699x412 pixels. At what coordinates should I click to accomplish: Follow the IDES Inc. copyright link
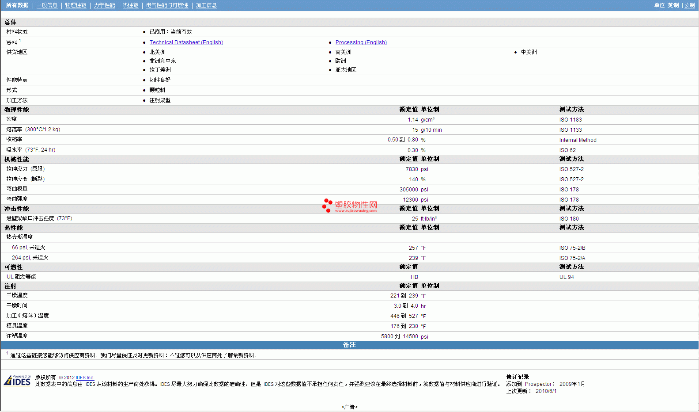coord(85,378)
